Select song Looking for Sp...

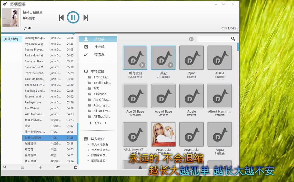pyautogui.click(x=49, y=38)
